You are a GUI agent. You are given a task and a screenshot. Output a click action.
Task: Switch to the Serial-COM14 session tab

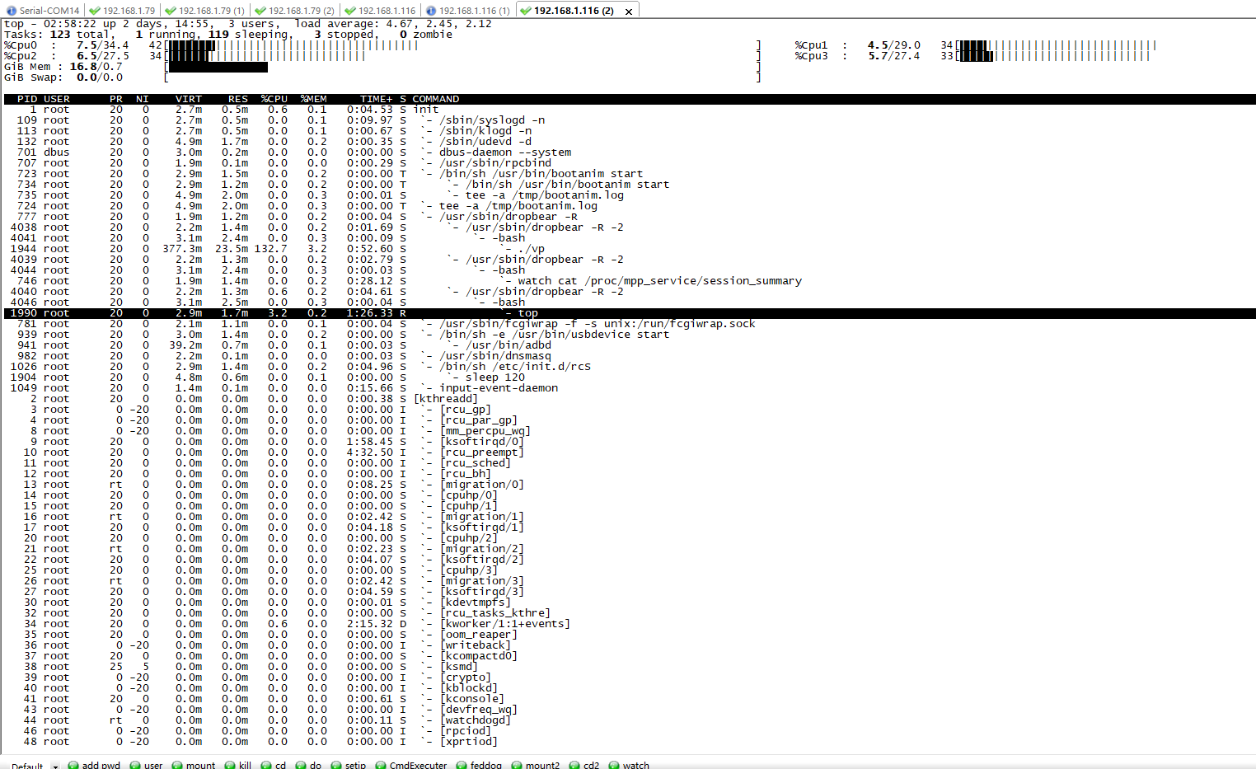(x=43, y=11)
